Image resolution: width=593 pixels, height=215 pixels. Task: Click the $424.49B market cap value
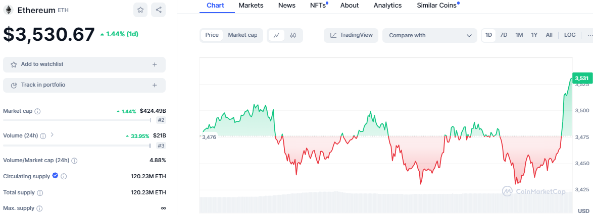pos(153,111)
